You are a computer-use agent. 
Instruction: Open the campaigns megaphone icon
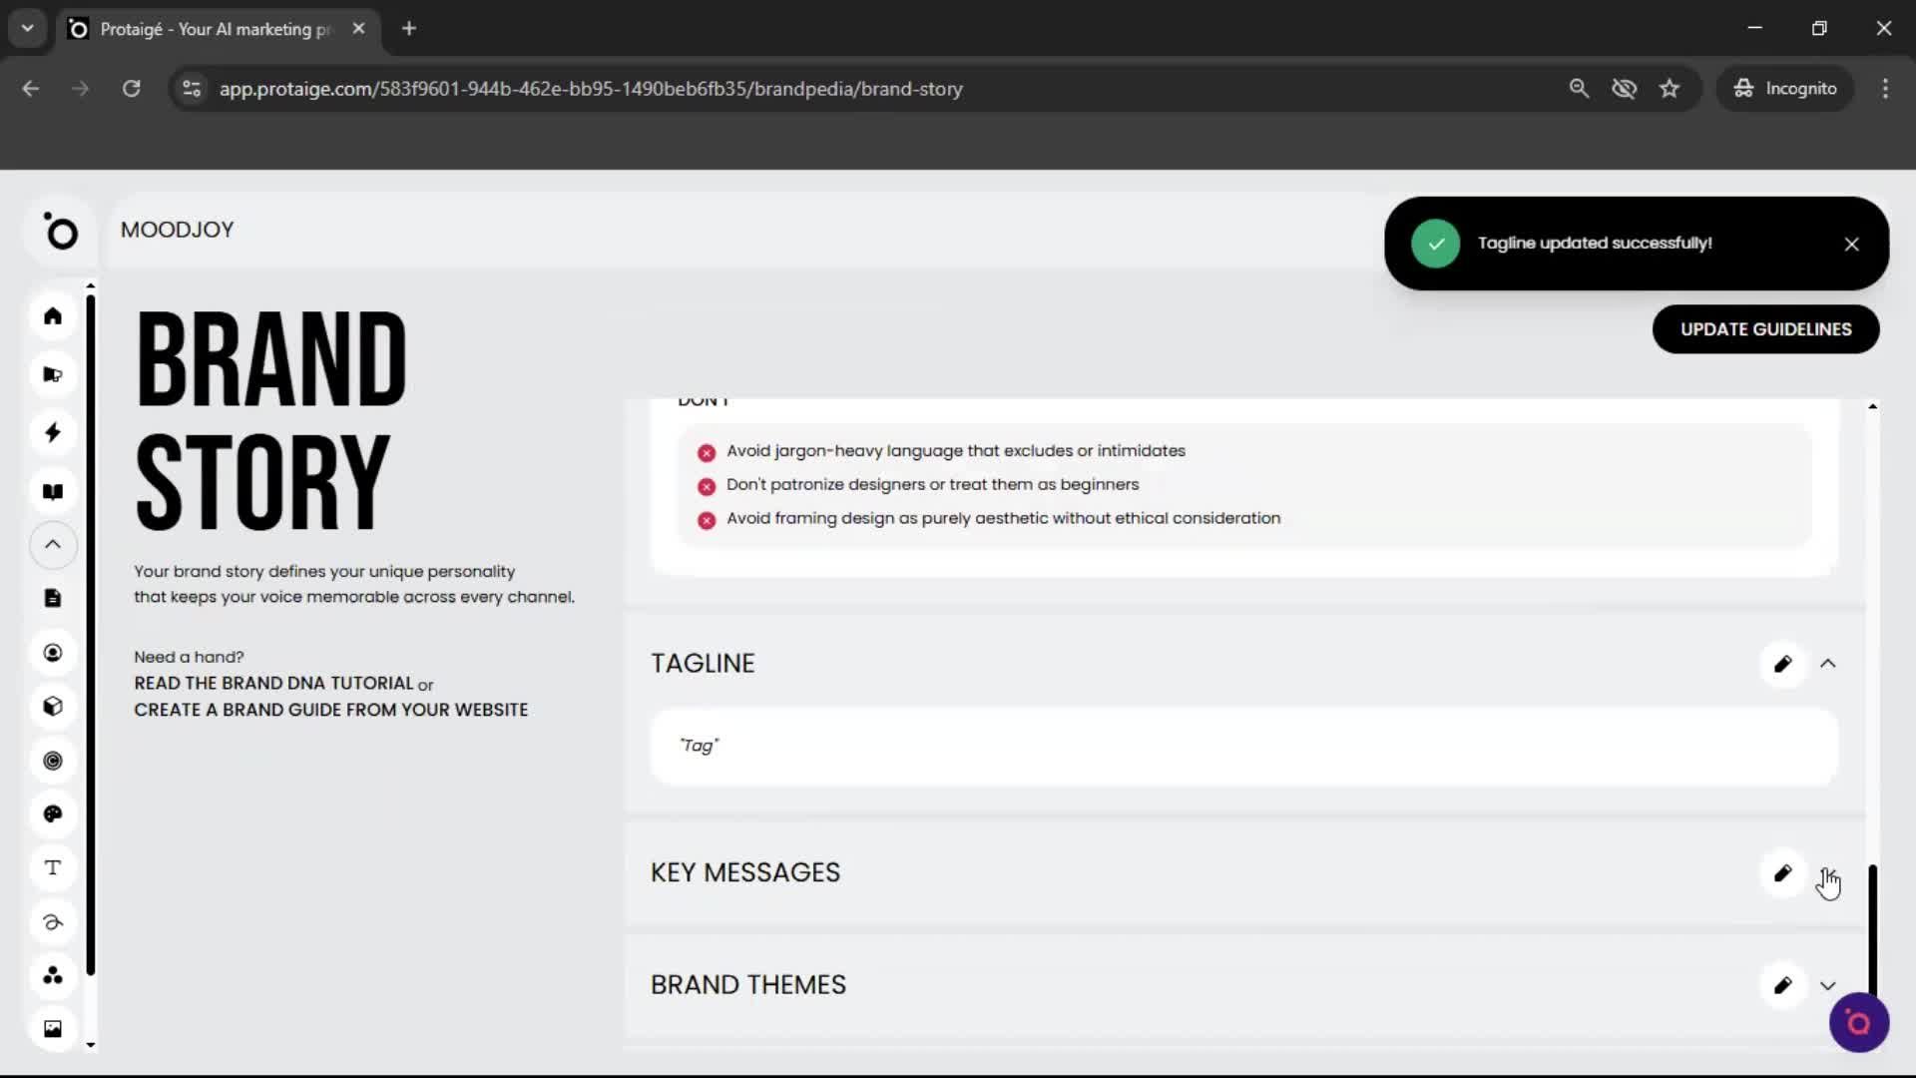(52, 374)
